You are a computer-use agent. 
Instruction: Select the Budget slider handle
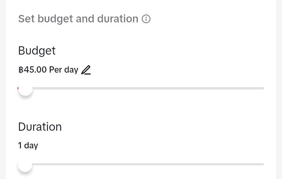click(x=25, y=88)
